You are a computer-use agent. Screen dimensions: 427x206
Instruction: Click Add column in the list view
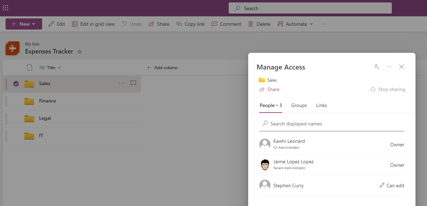[x=162, y=67]
